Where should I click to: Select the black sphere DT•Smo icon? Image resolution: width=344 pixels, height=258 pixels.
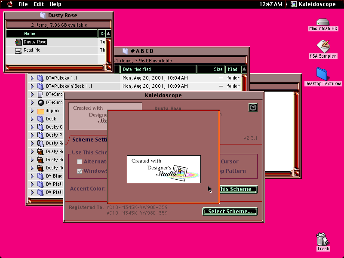[41, 102]
